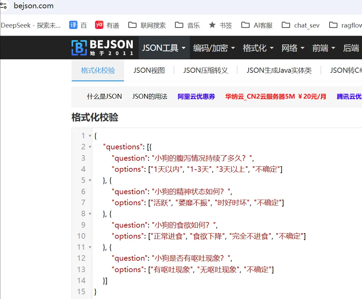Collapse the fold arrow on line 2
The height and width of the screenshot is (299, 362).
(x=90, y=147)
